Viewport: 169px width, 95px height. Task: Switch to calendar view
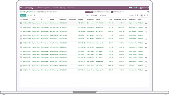[147, 15]
